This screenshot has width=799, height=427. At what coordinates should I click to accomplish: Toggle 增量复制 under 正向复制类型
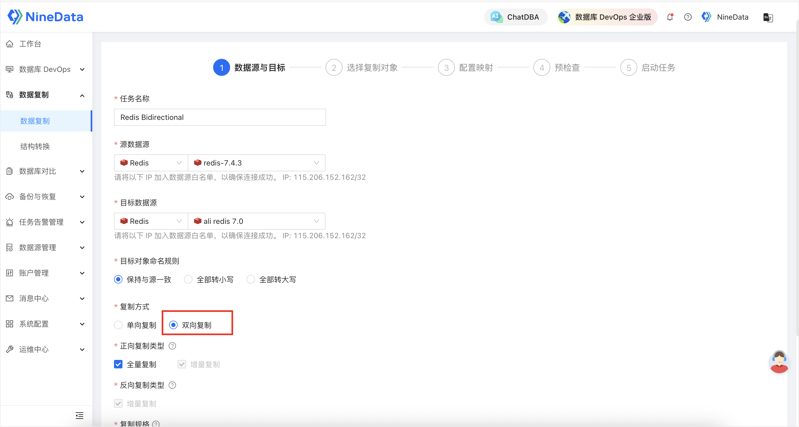pyautogui.click(x=182, y=364)
